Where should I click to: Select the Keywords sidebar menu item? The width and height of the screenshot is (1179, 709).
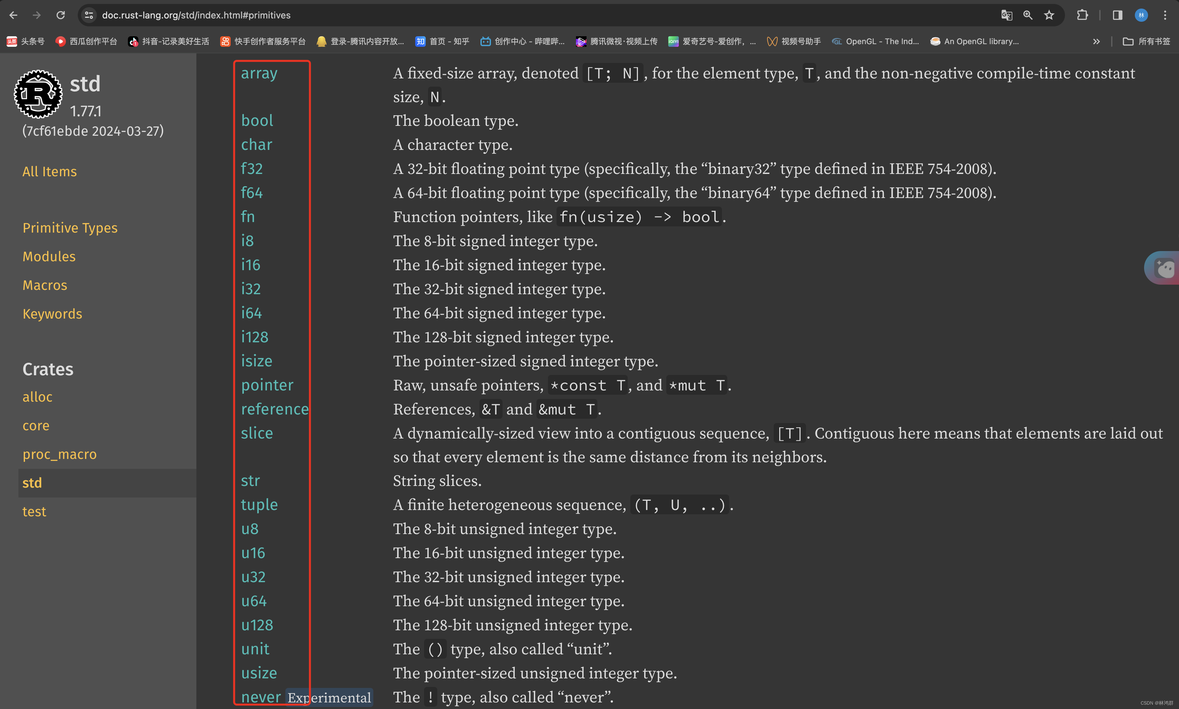coord(52,313)
